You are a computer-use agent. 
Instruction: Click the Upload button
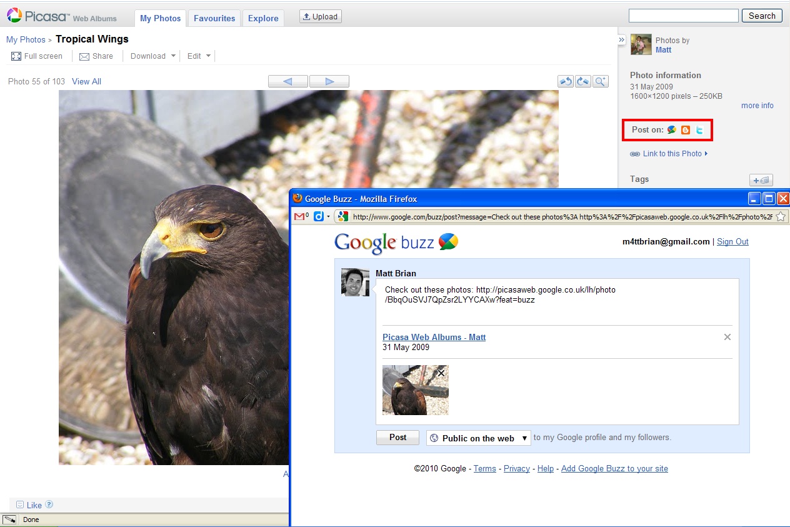coord(321,16)
